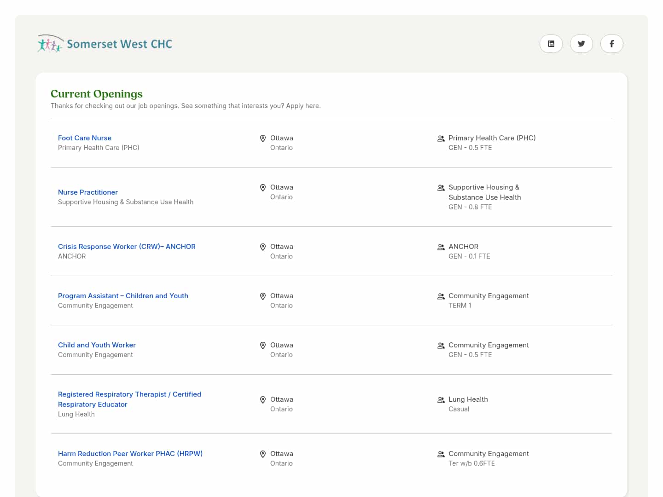Click location pin in Child and Youth Worker row

263,346
